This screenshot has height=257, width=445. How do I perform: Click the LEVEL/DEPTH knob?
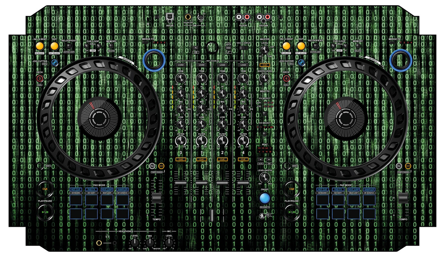(265, 178)
